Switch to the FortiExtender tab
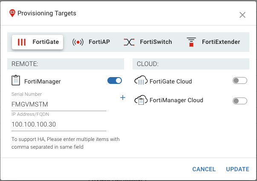This screenshot has width=257, height=181. tap(213, 42)
